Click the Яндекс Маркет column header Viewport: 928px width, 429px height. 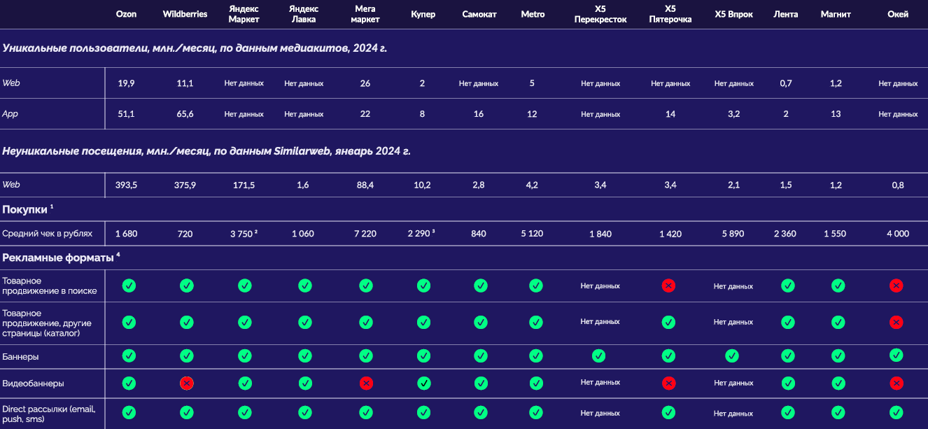coord(244,14)
